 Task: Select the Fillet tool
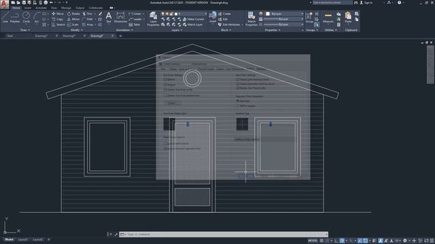(x=88, y=19)
